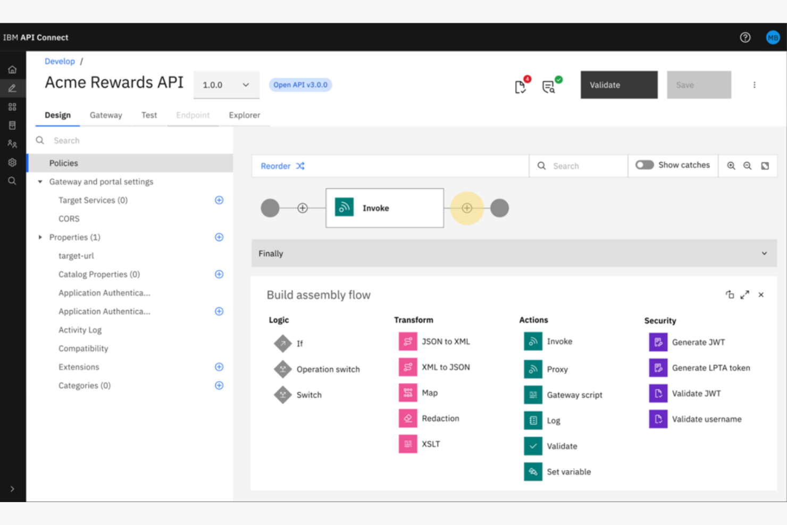Add the Gateway script action

coord(563,395)
